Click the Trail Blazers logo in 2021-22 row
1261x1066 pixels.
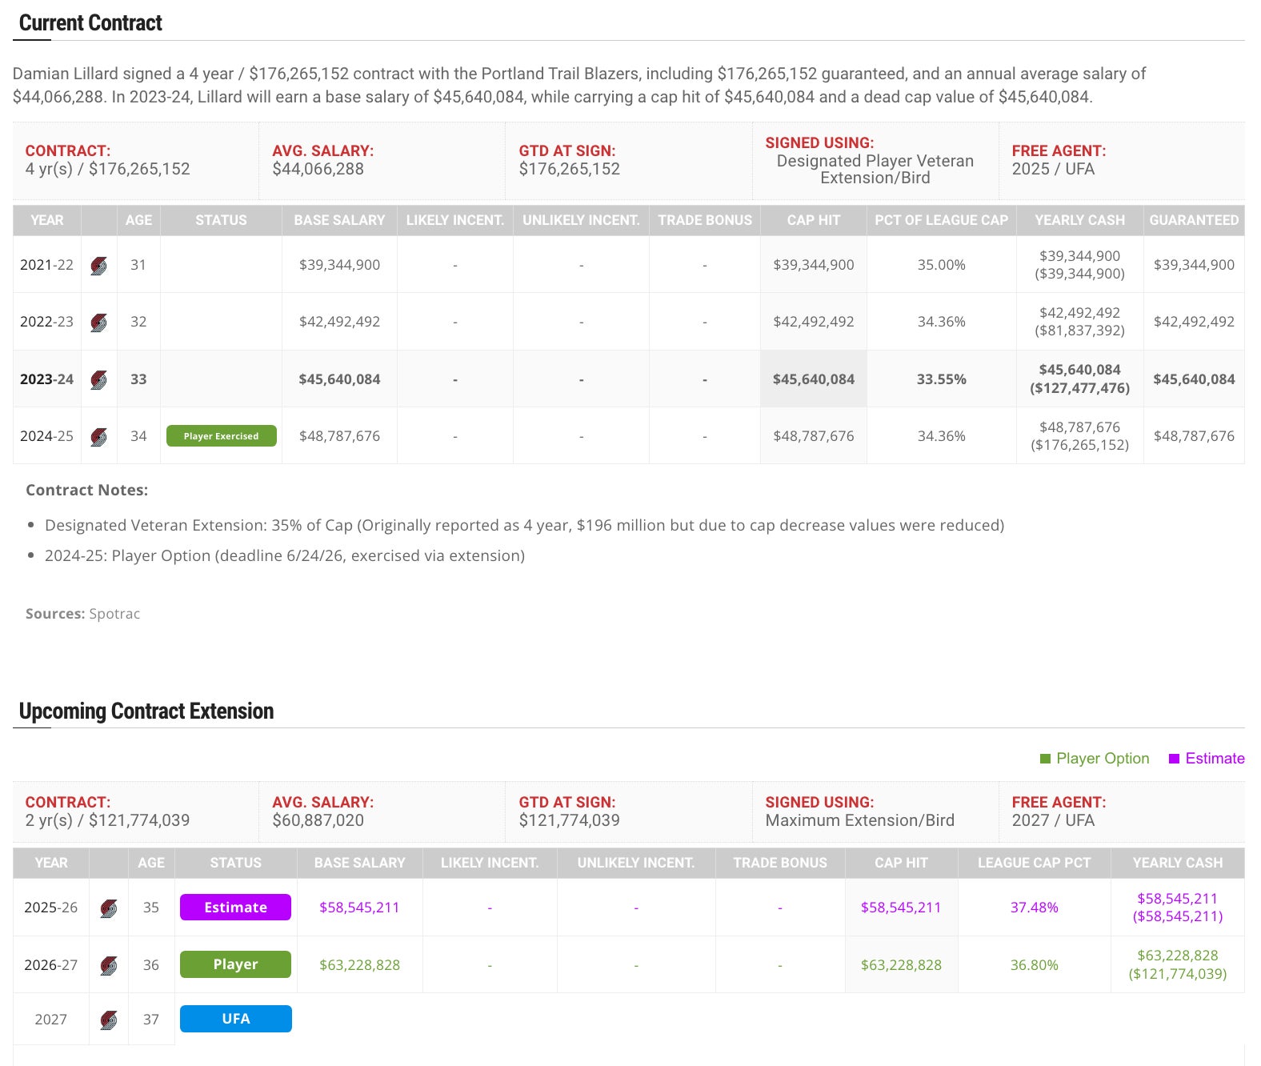coord(99,266)
